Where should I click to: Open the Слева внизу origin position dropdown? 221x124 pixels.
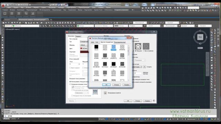82,93
